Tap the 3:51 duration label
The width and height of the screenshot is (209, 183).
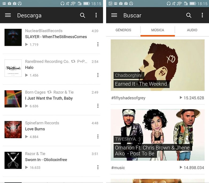click(x=95, y=154)
